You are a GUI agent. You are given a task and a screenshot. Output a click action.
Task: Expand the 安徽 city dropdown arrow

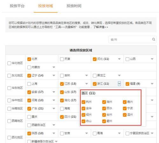click(x=54, y=92)
